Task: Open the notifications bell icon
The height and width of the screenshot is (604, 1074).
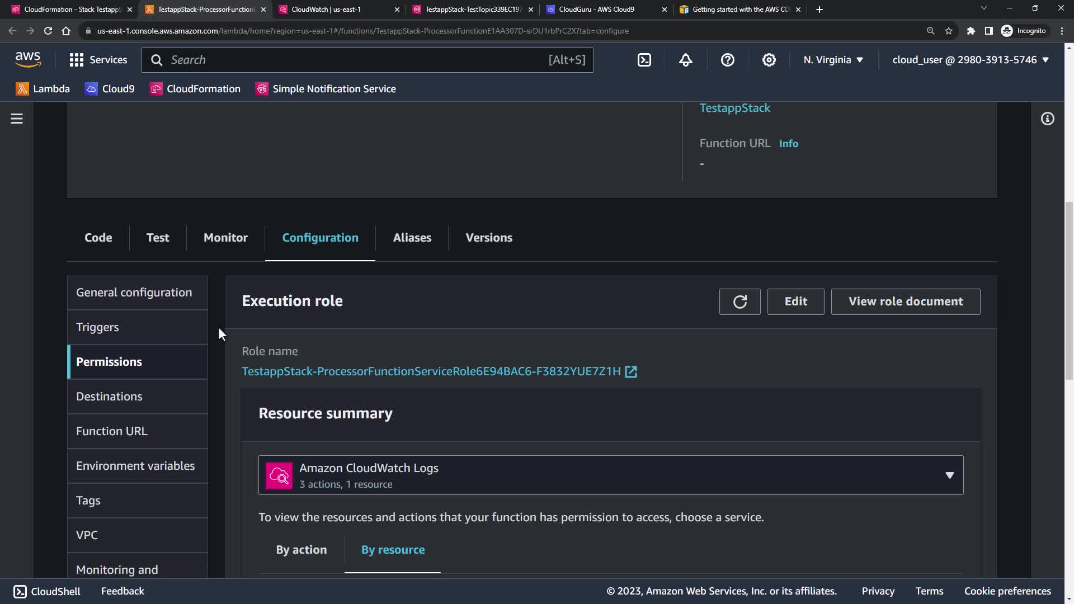Action: click(686, 60)
